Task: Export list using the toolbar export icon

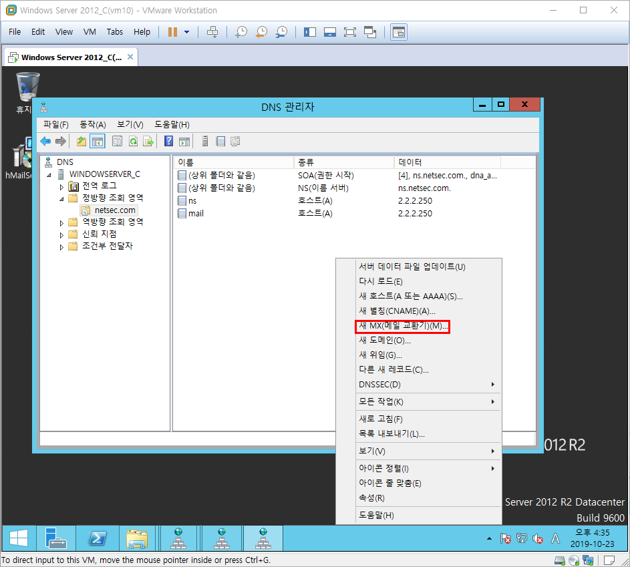Action: pos(148,142)
